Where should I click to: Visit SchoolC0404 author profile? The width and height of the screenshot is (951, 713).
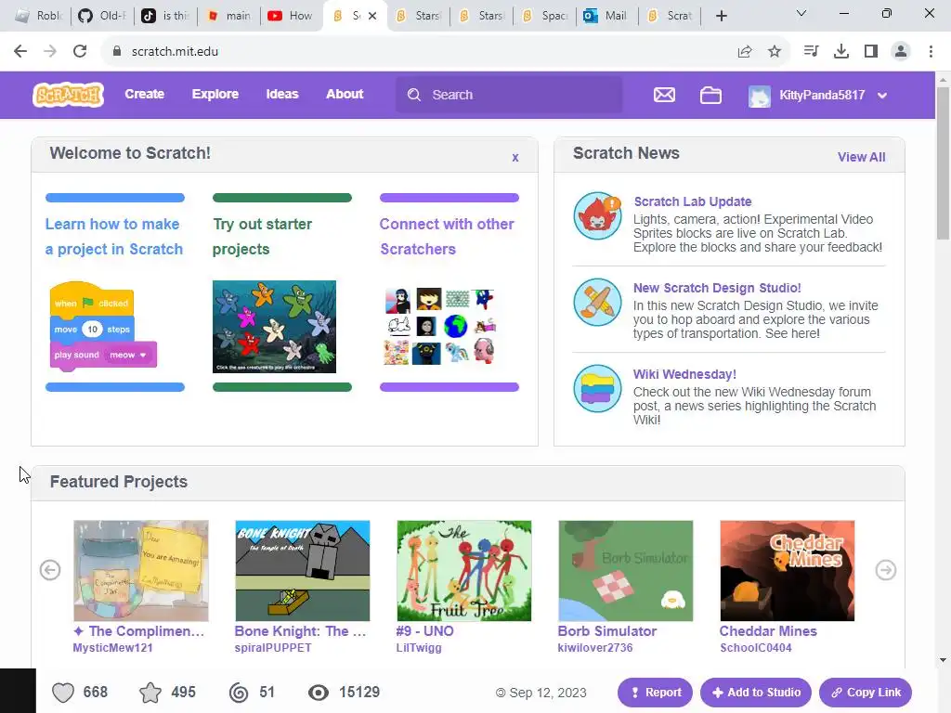point(756,647)
